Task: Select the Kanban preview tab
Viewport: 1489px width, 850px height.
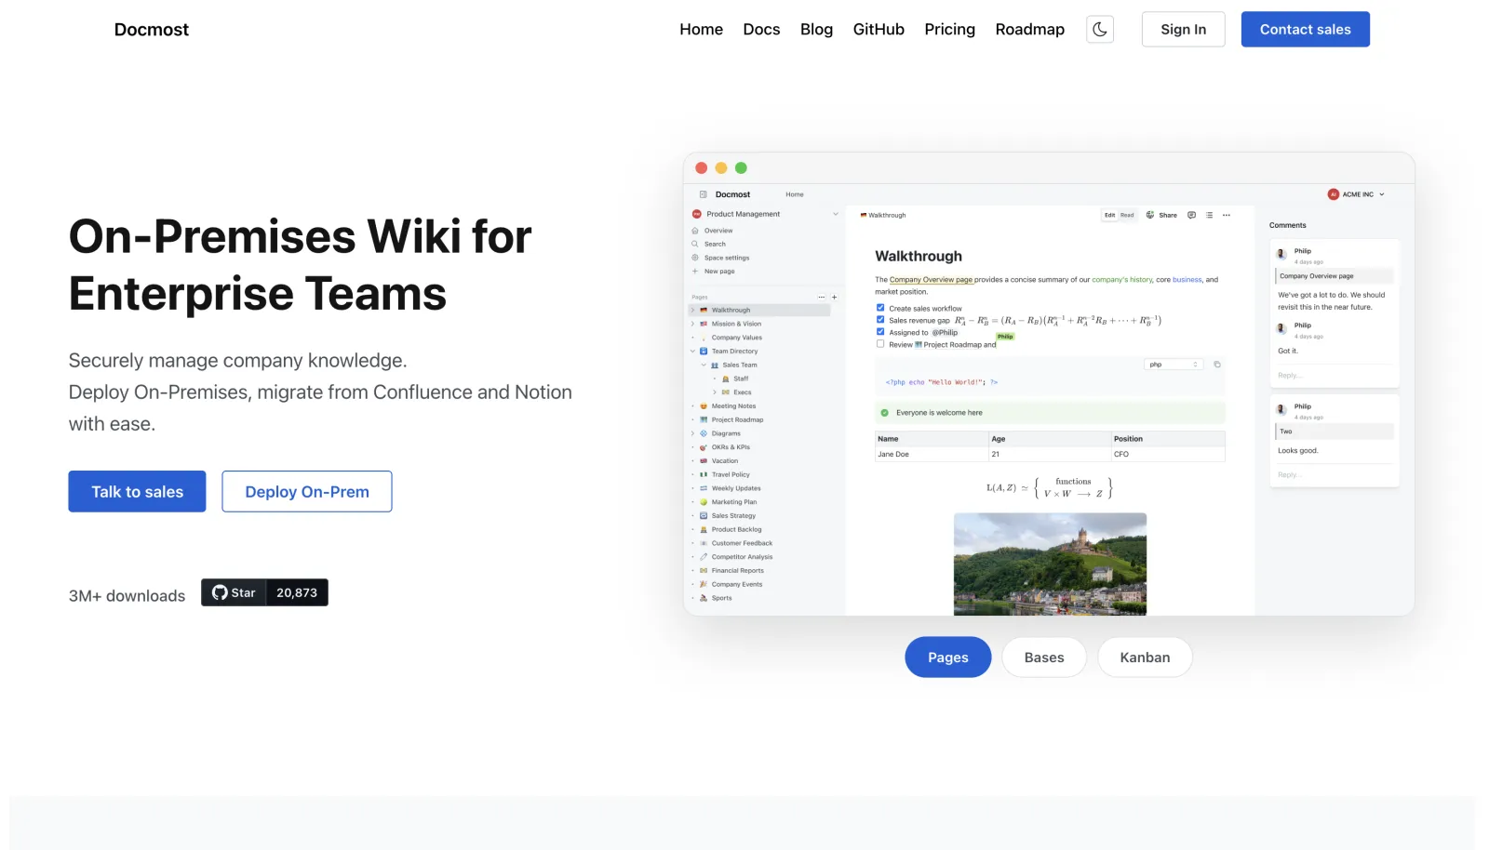Action: point(1145,657)
